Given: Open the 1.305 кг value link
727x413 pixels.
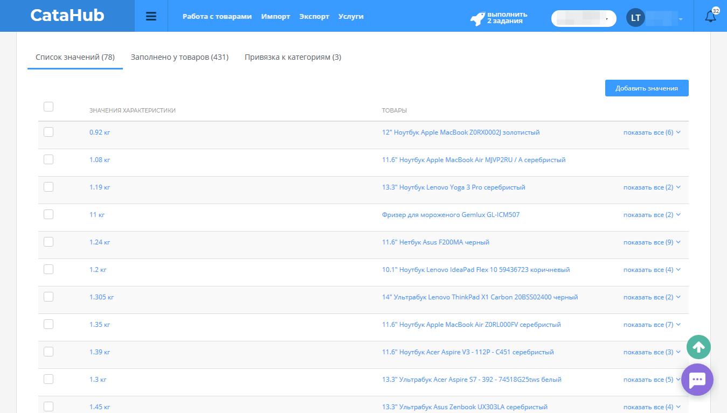Looking at the screenshot, I should pyautogui.click(x=102, y=297).
